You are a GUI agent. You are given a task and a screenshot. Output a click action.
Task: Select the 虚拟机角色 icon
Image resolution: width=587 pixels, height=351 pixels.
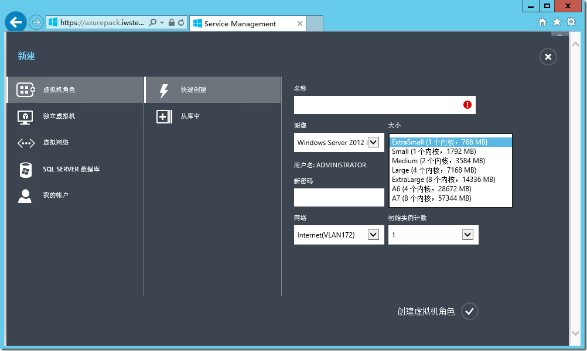pyautogui.click(x=25, y=90)
